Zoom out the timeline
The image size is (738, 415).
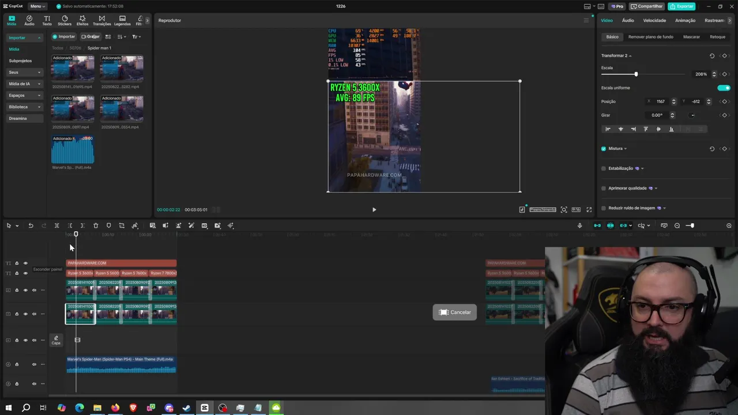(677, 225)
